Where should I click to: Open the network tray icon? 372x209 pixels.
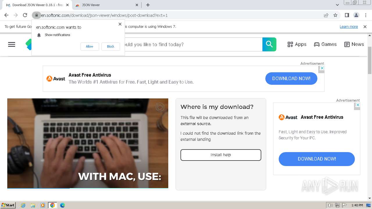(x=337, y=205)
